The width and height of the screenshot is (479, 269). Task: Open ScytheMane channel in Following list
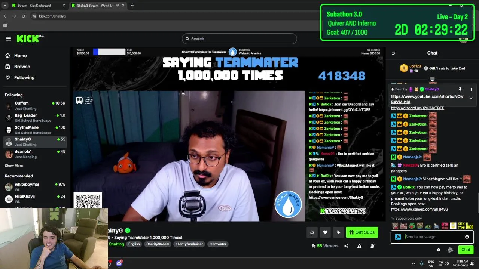35,130
